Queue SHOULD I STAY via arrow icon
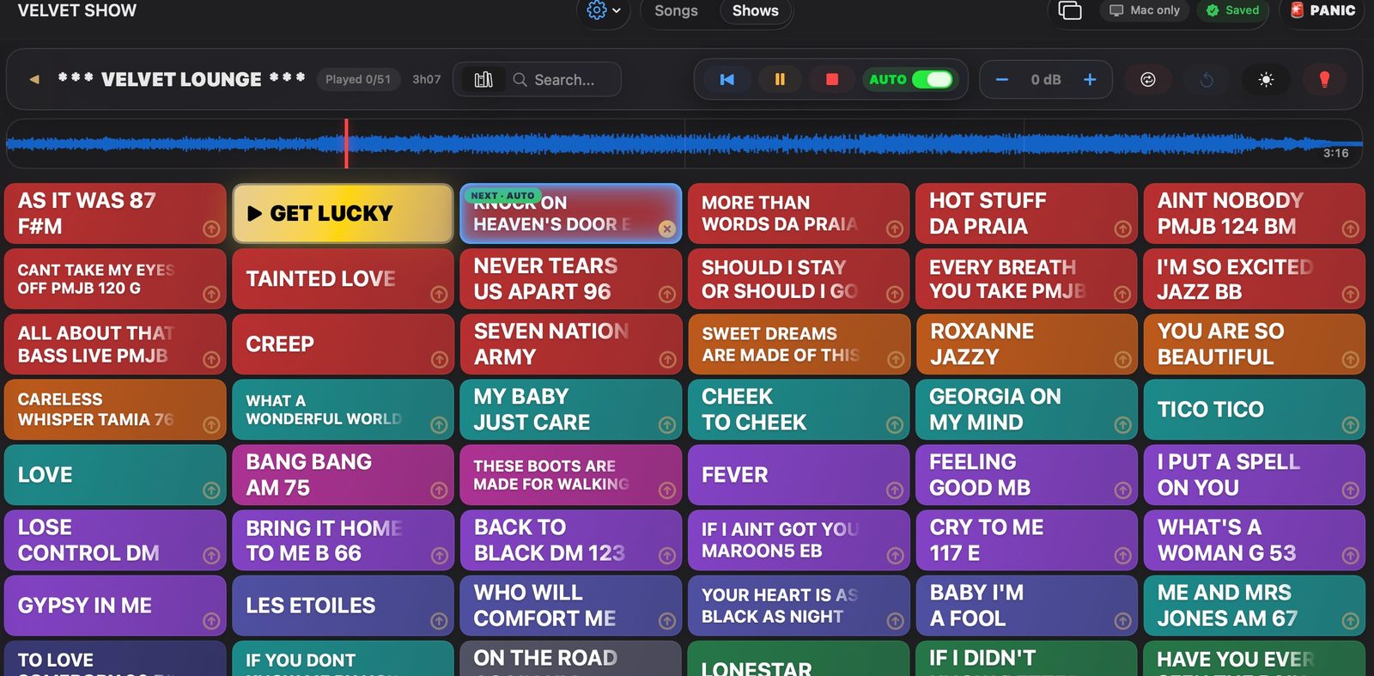 click(895, 295)
